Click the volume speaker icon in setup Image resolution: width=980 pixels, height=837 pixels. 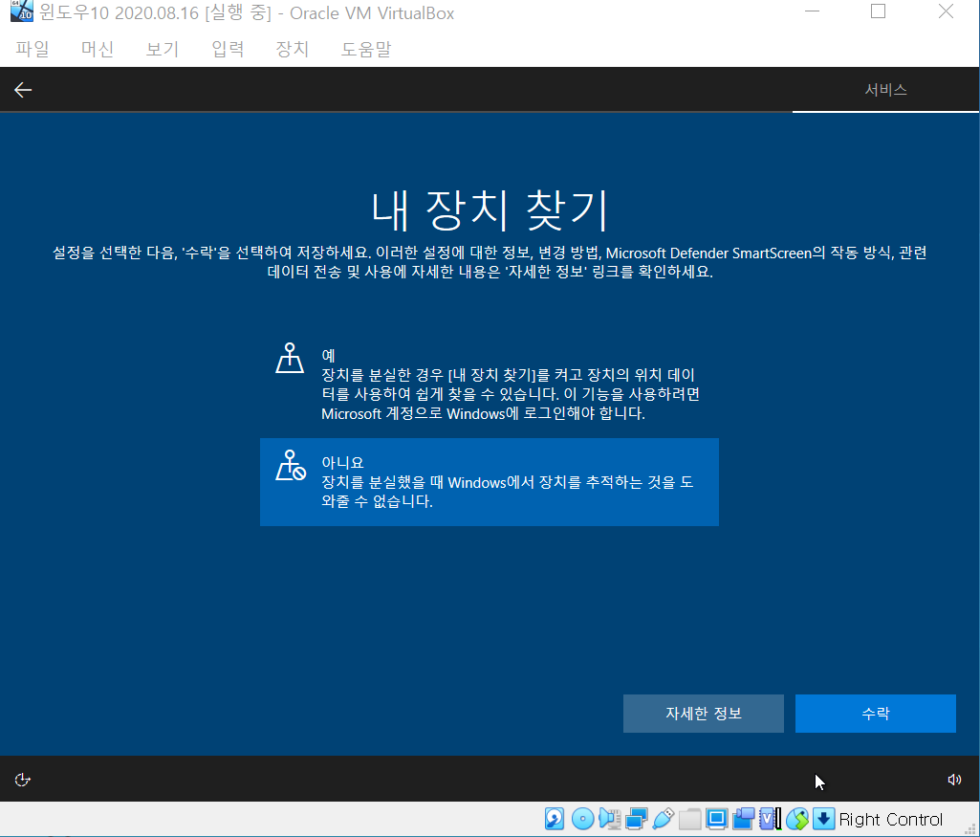(x=954, y=780)
